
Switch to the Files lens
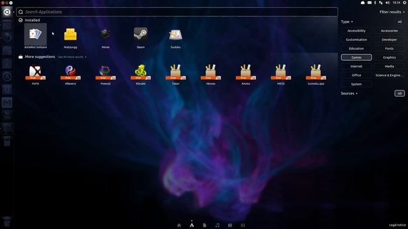pyautogui.click(x=205, y=225)
